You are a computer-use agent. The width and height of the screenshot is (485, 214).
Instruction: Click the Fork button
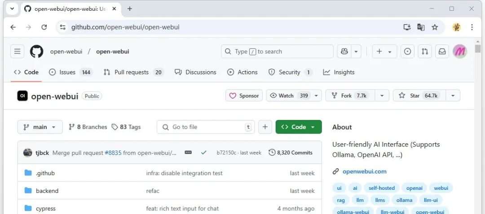pos(350,96)
